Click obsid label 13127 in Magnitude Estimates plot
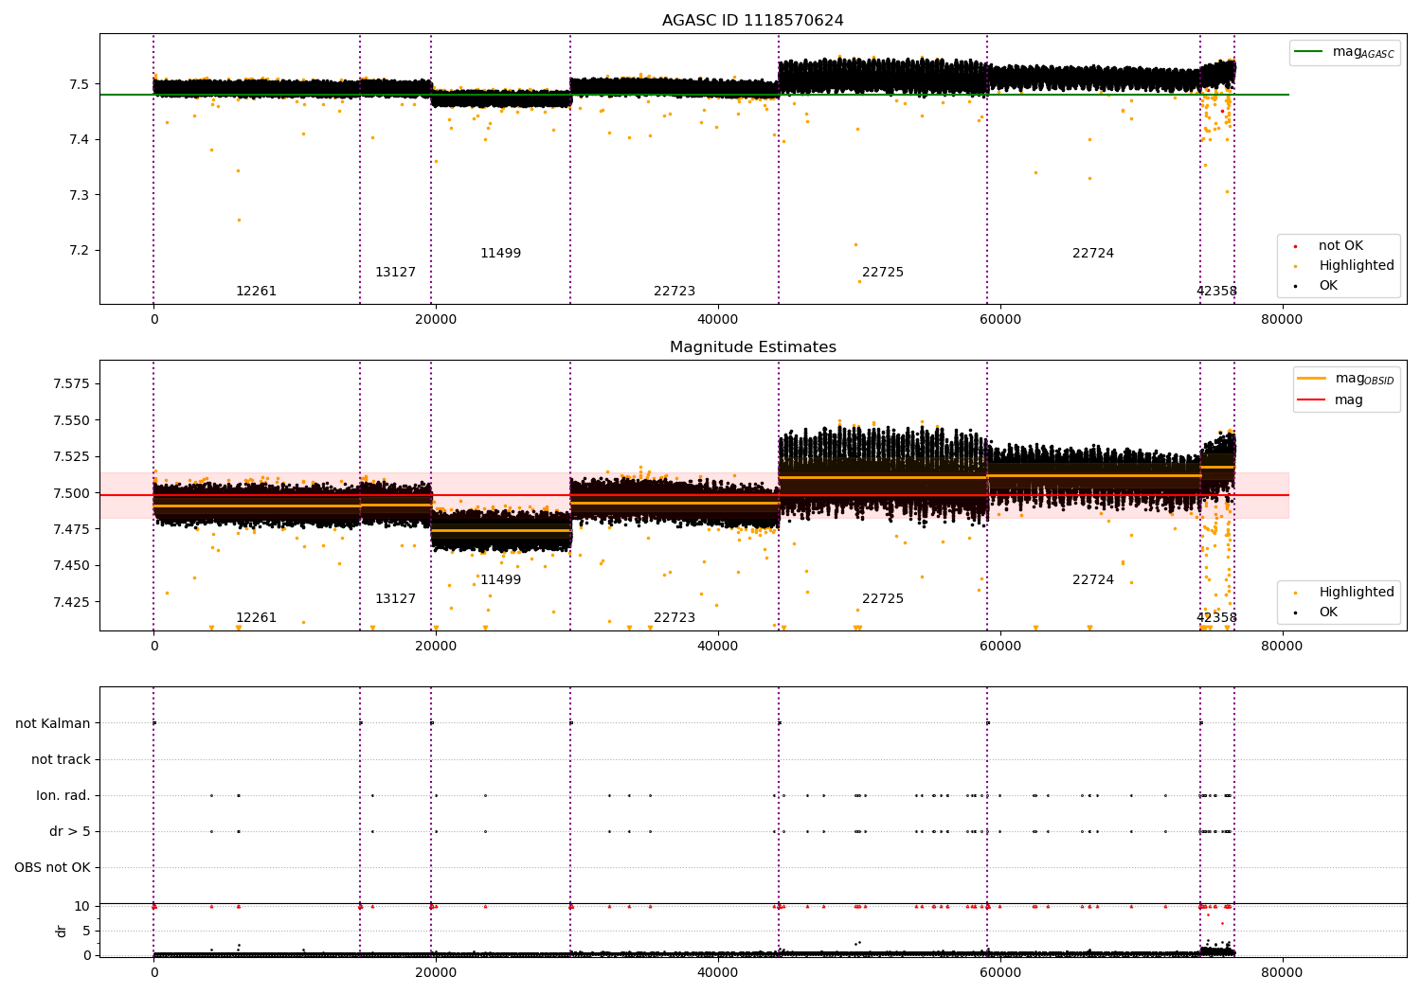1421x994 pixels. click(x=395, y=599)
